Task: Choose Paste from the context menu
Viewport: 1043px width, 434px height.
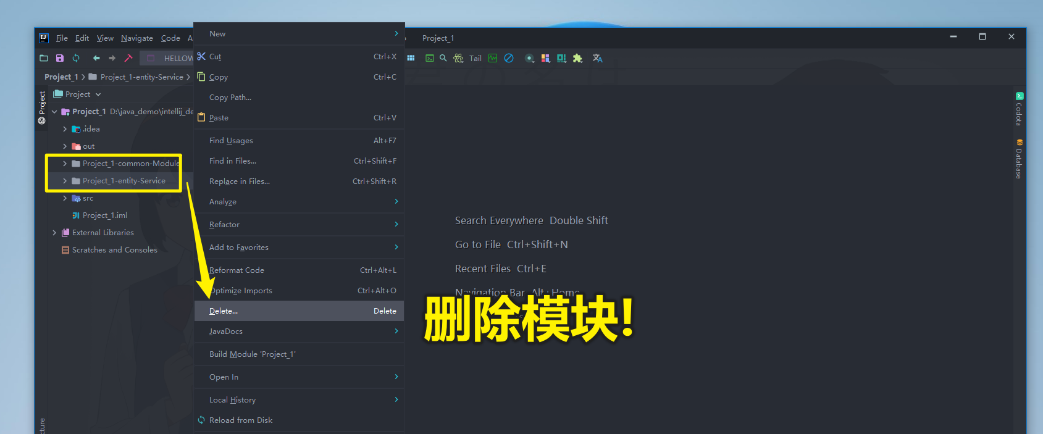Action: (x=299, y=118)
